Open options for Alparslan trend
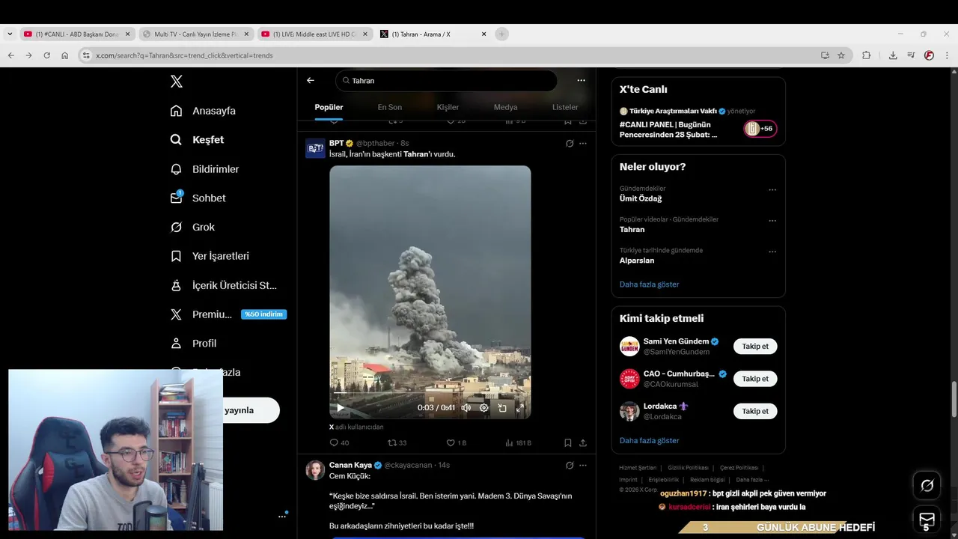This screenshot has height=539, width=958. tap(772, 252)
